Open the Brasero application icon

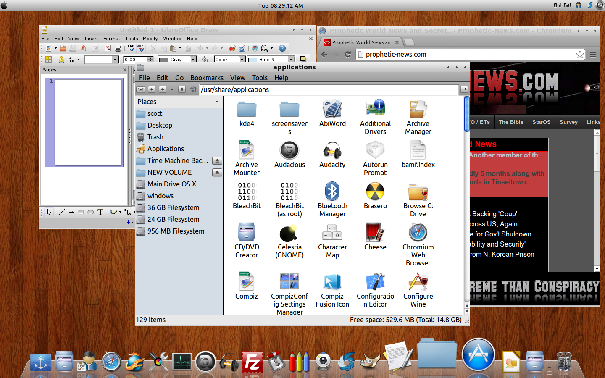(x=375, y=192)
